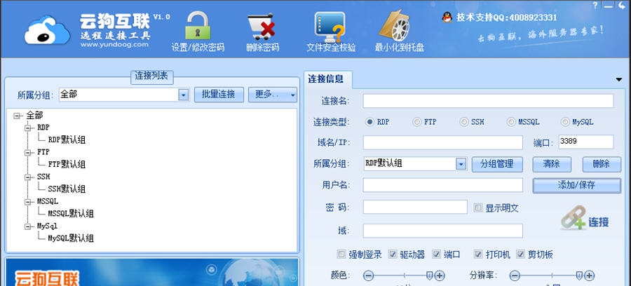
Task: Toggle the 显示明文 checkbox
Action: tap(478, 208)
